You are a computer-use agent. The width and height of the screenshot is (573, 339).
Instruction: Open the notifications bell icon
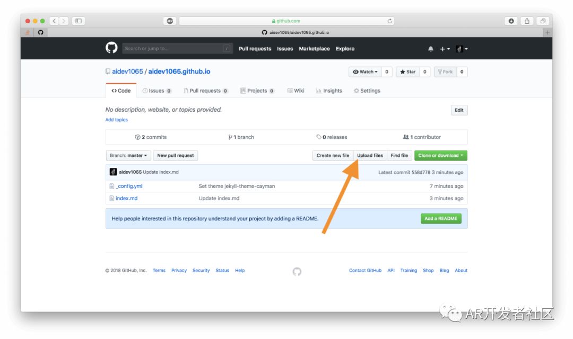click(430, 49)
